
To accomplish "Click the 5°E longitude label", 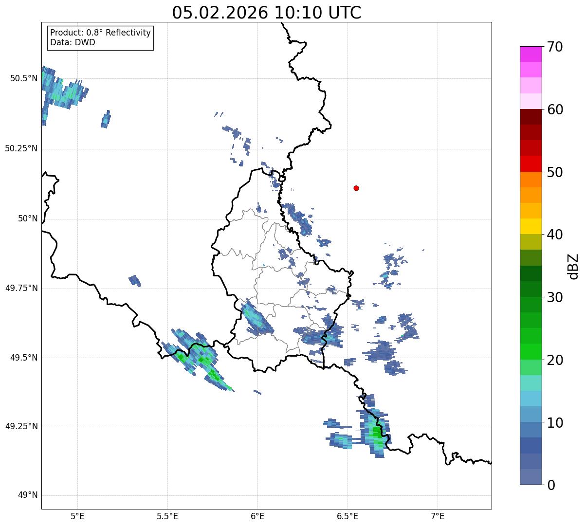I will pos(77,516).
